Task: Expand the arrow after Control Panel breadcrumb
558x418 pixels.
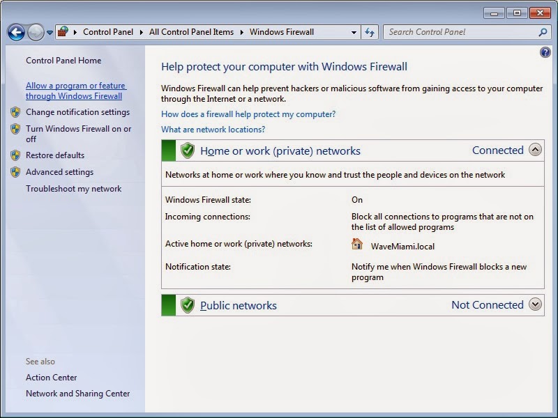Action: coord(142,32)
